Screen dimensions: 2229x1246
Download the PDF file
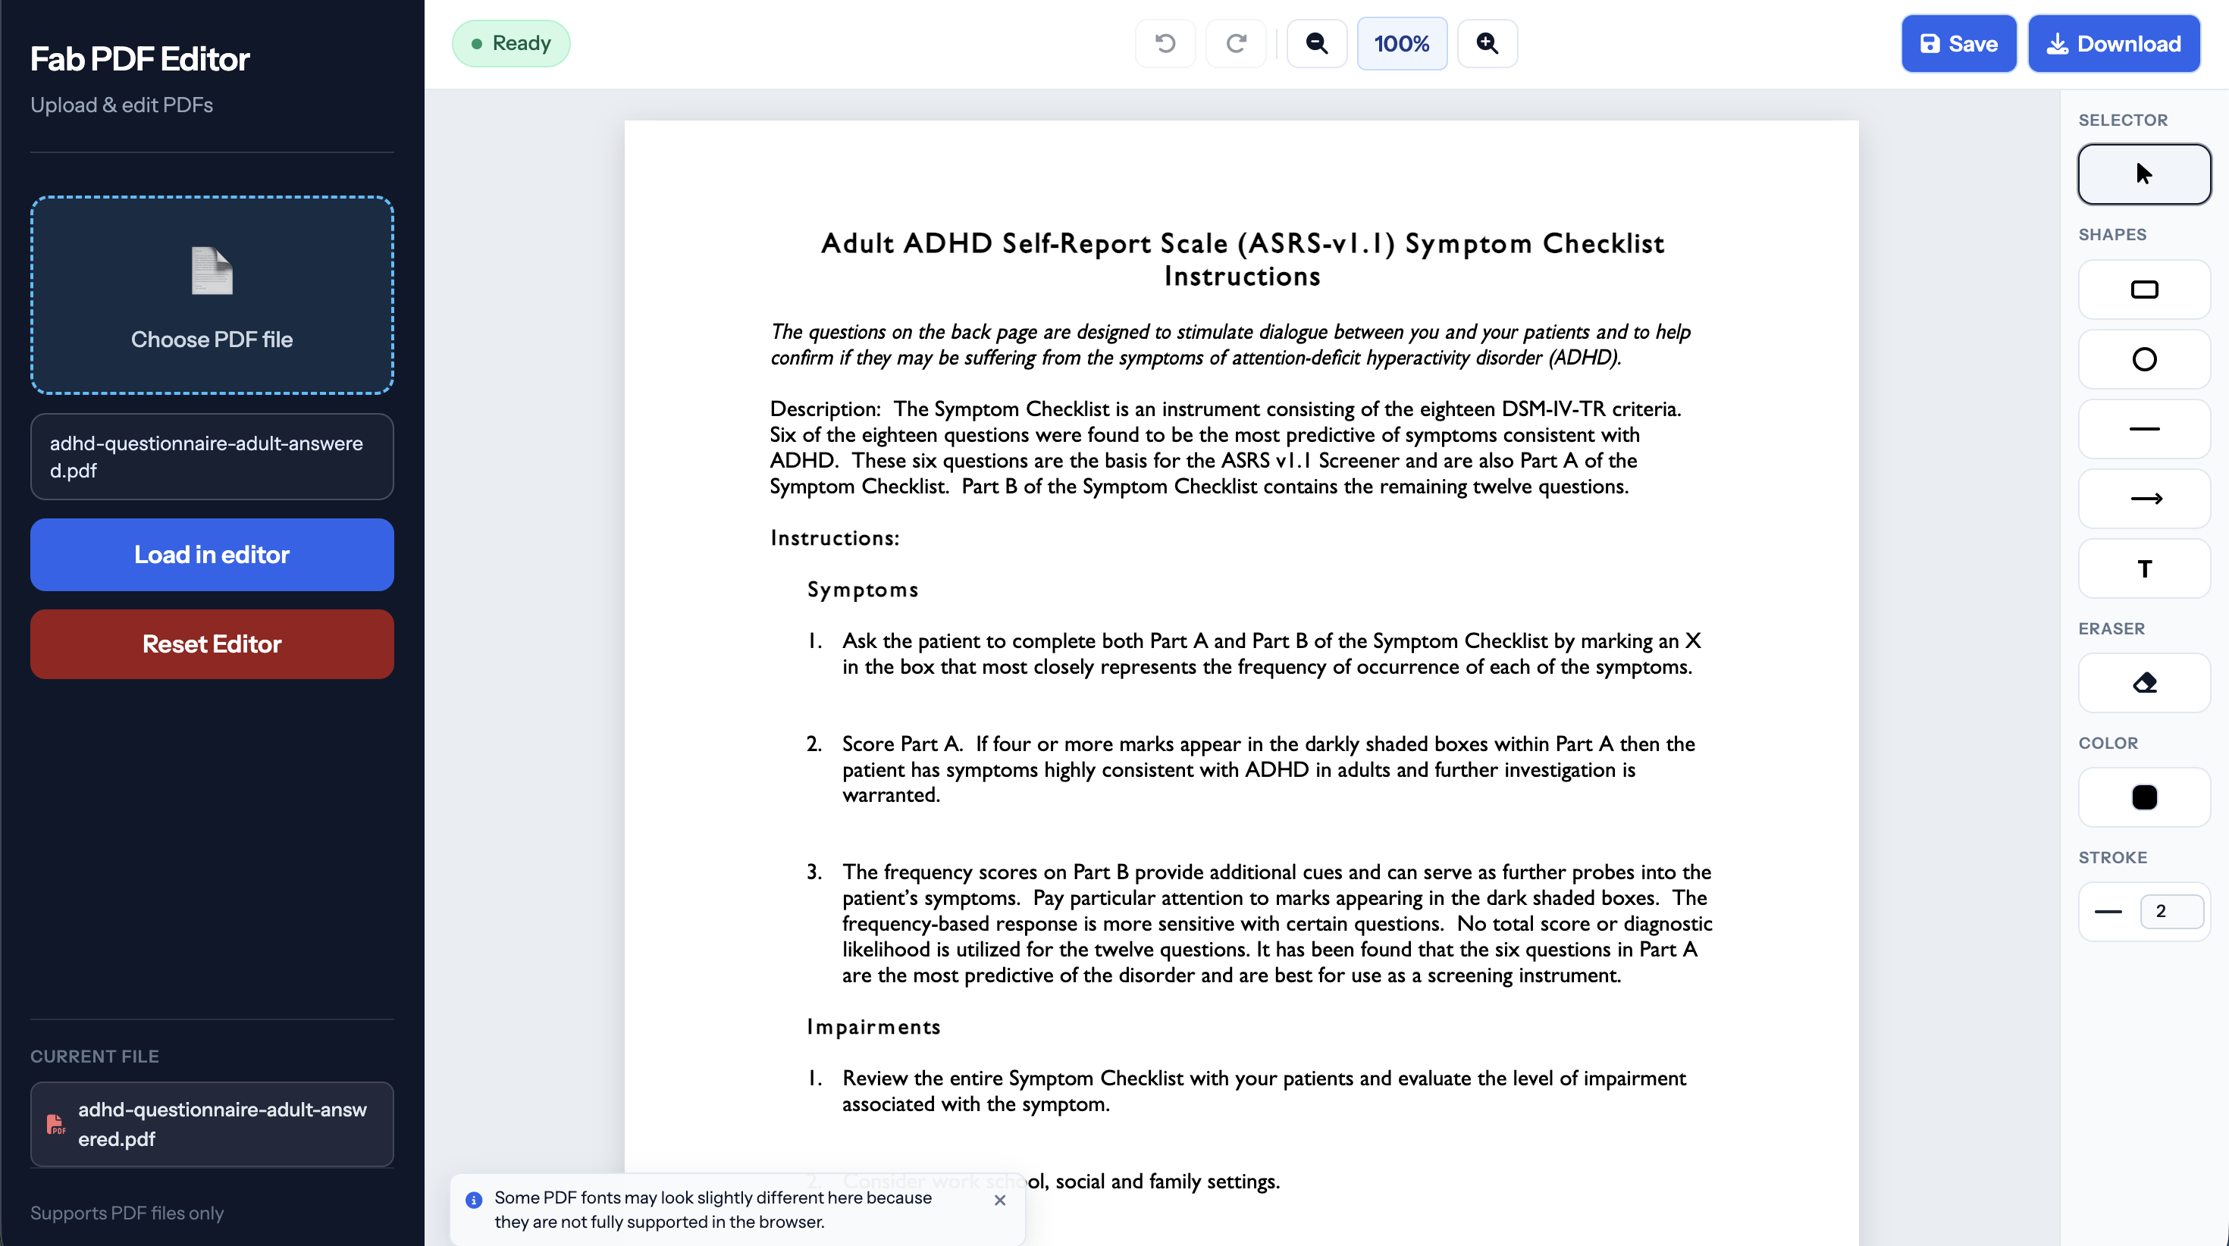[2113, 43]
